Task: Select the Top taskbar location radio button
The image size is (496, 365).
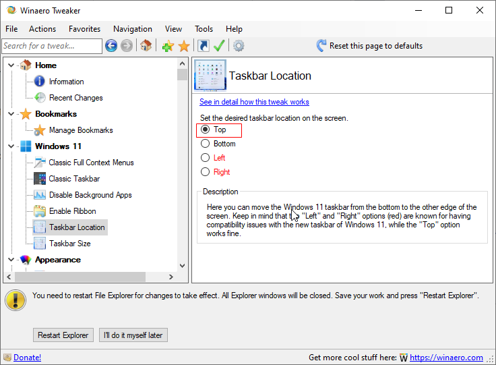Action: [x=206, y=130]
